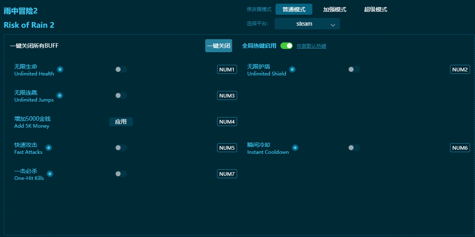Screen dimensions: 475x237
Task: Click the NUM1 hotkey box
Action: click(227, 69)
